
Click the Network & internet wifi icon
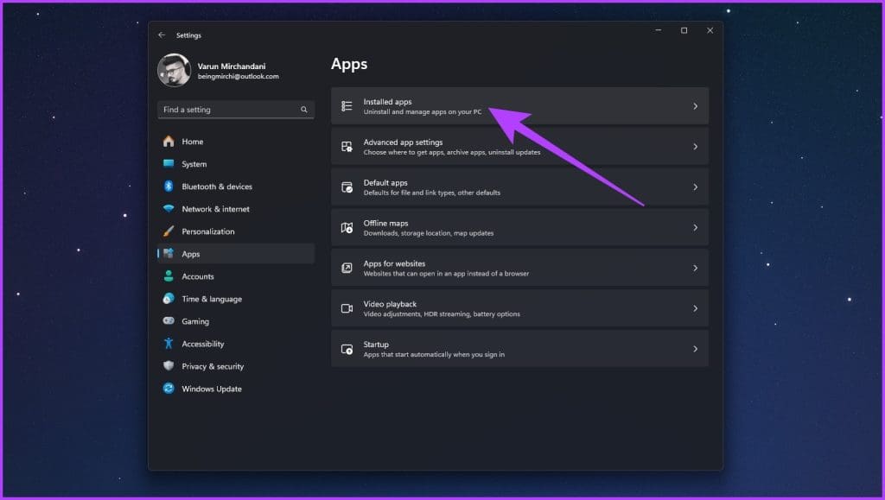click(169, 209)
